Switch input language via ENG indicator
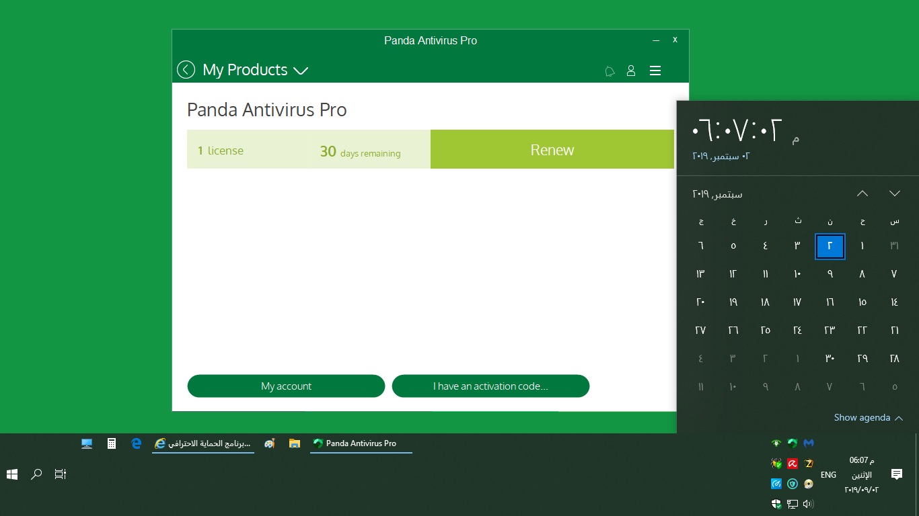 (829, 475)
